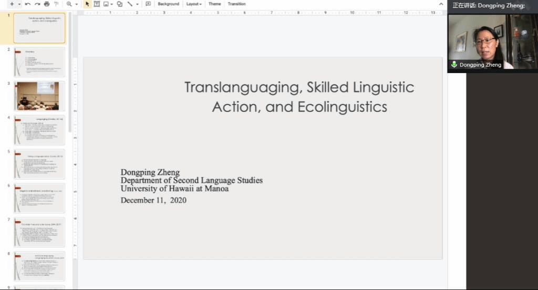
Task: Select slide 6 thumbnail in filmstrip
Action: tap(39, 198)
